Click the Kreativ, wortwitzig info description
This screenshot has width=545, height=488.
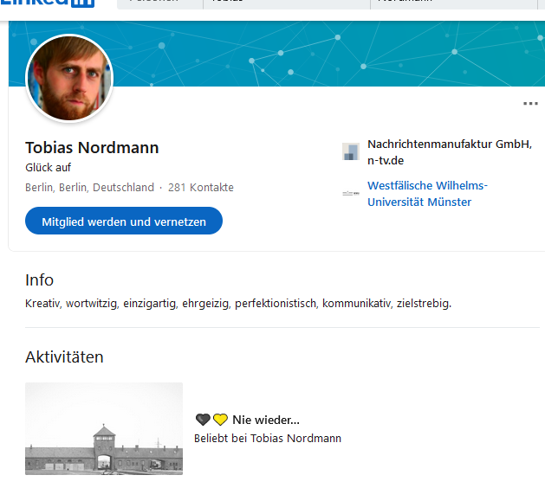[238, 304]
